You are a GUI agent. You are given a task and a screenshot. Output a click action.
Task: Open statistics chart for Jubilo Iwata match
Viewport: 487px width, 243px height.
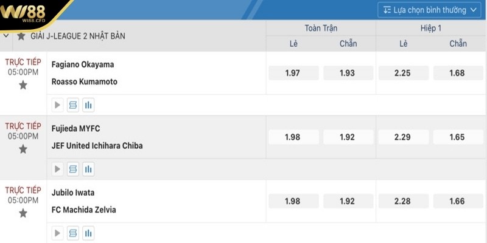click(x=88, y=233)
